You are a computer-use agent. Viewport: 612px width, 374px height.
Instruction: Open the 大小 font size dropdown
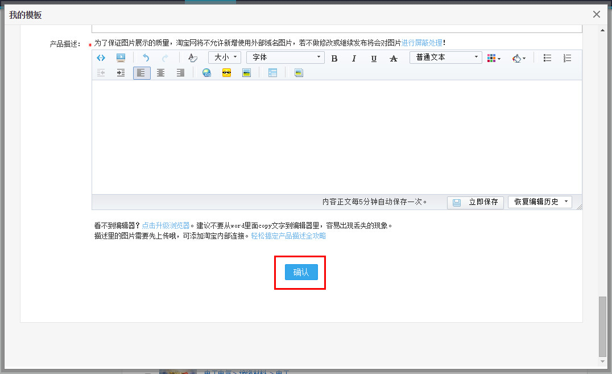coord(224,57)
